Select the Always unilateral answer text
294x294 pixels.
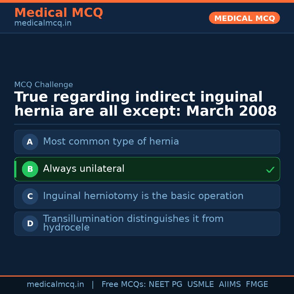84,169
